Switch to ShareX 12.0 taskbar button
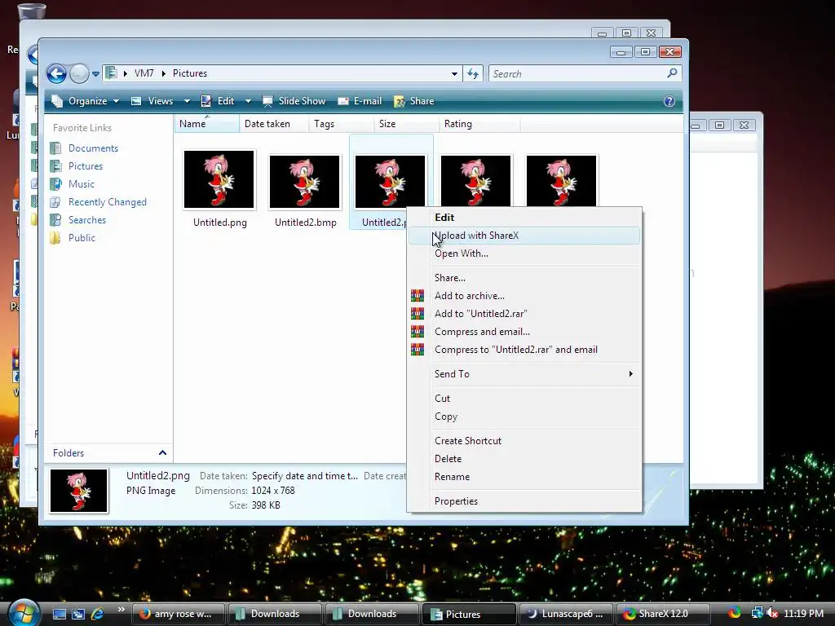The width and height of the screenshot is (835, 626). (x=662, y=614)
